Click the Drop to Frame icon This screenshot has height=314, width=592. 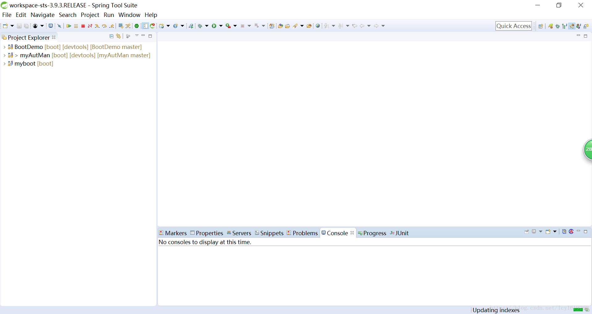(121, 26)
